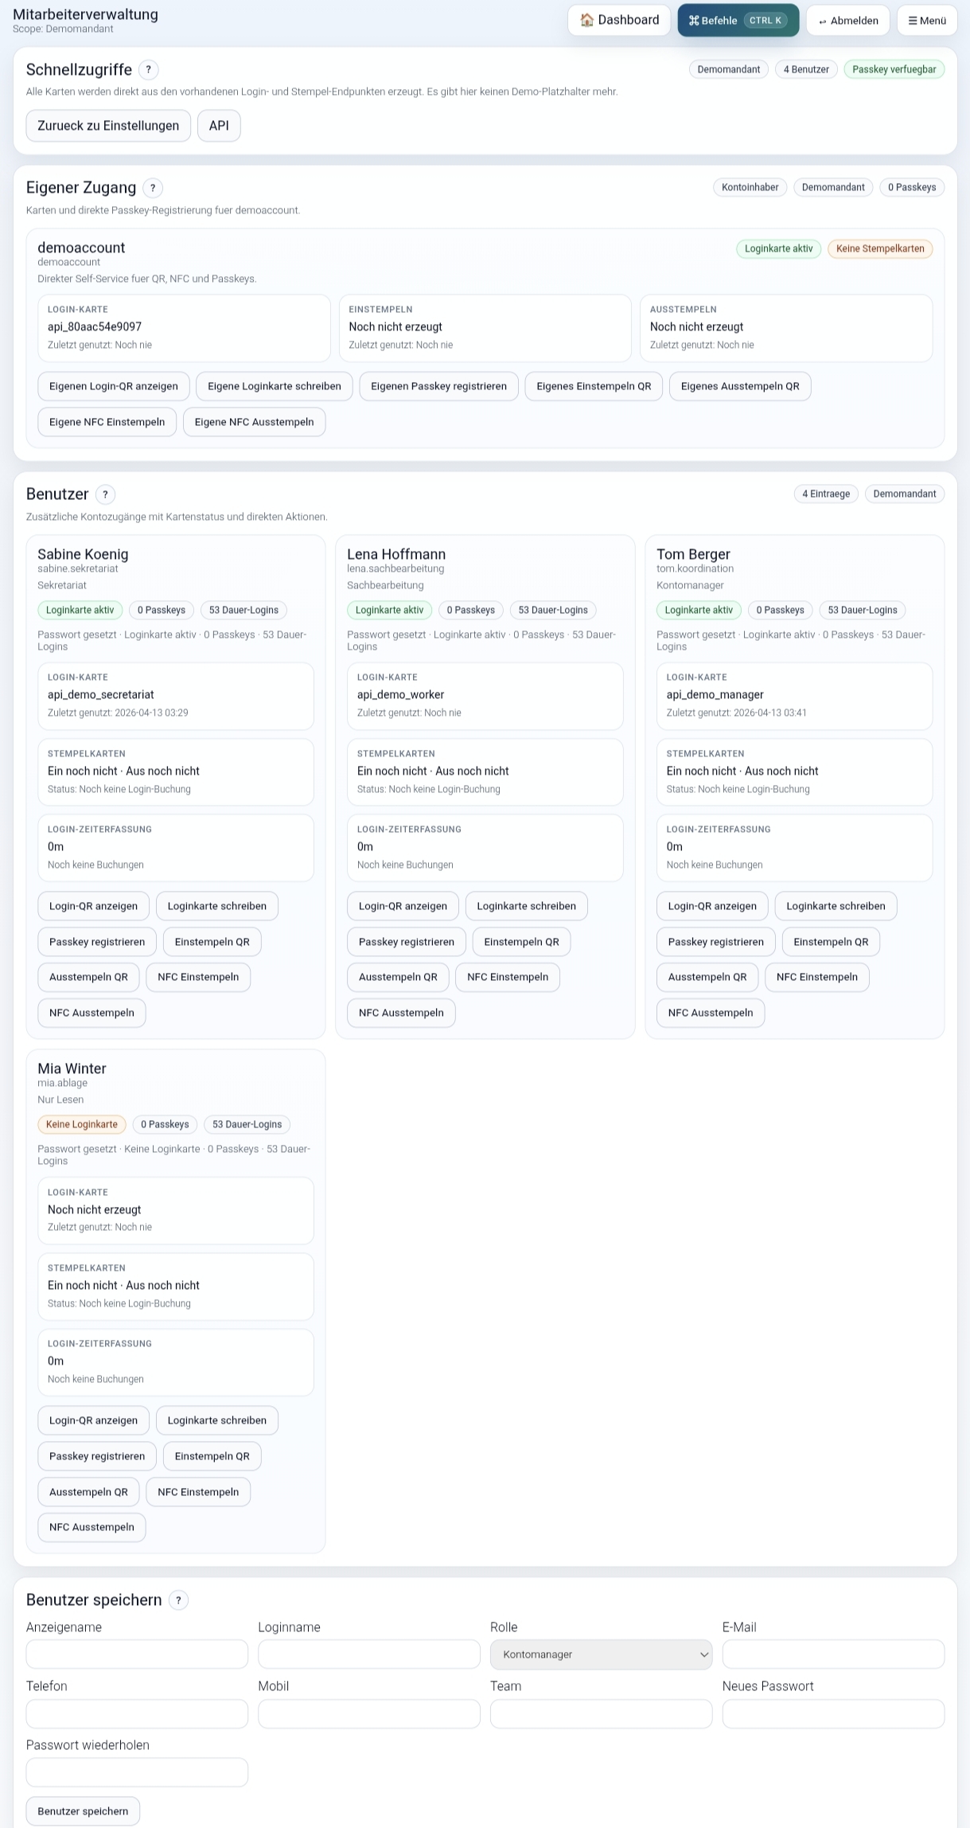
Task: Click help icon beside Benutzer heading
Action: (x=105, y=494)
